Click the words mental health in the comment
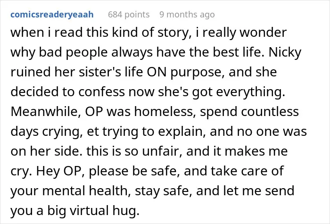The width and height of the screenshot is (330, 224). [86, 191]
